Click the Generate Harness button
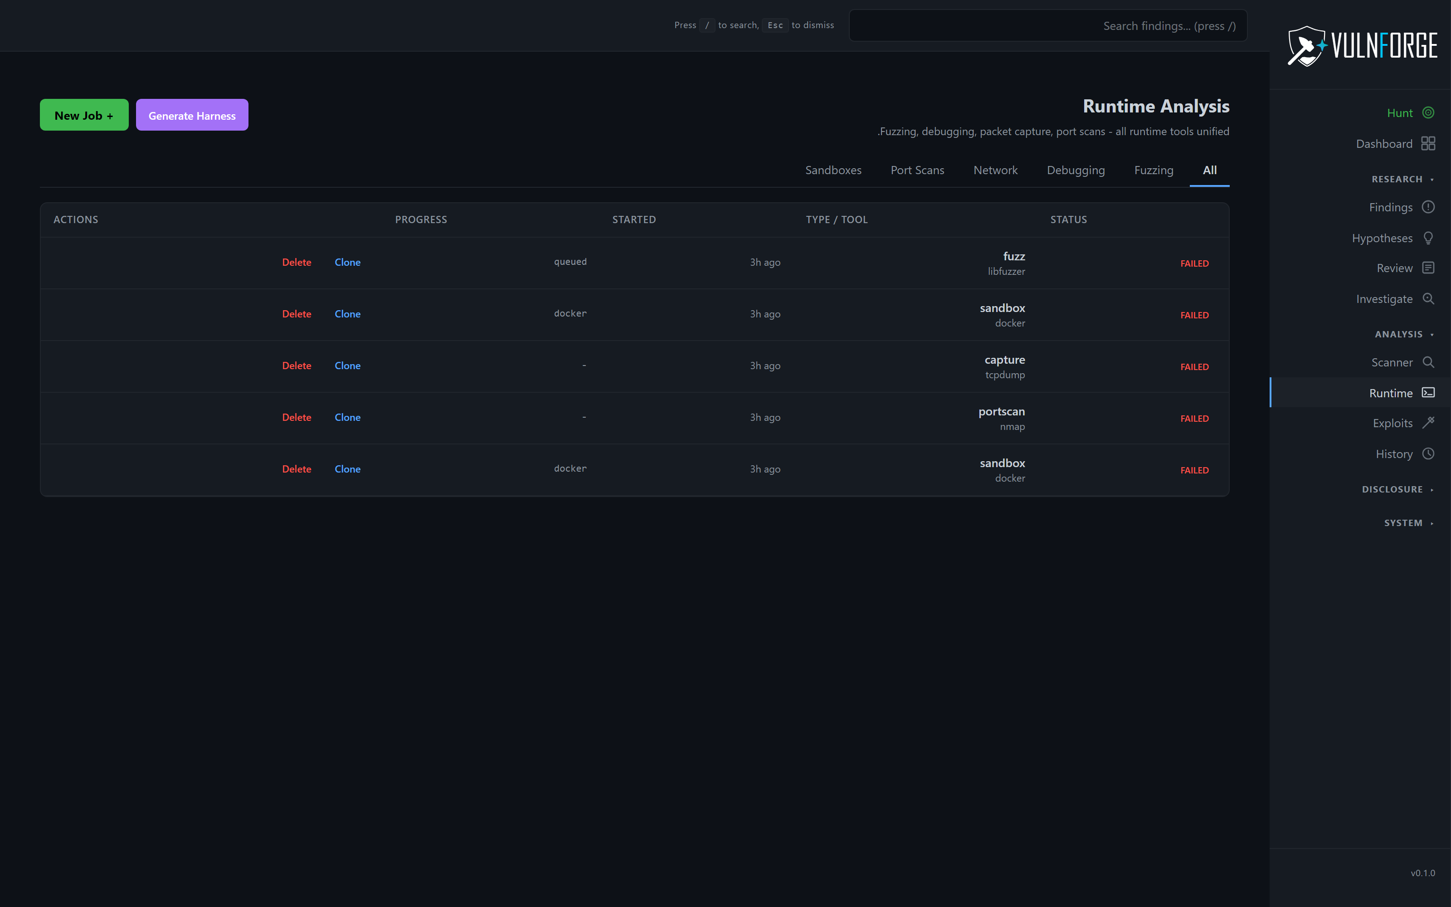1451x907 pixels. [192, 115]
